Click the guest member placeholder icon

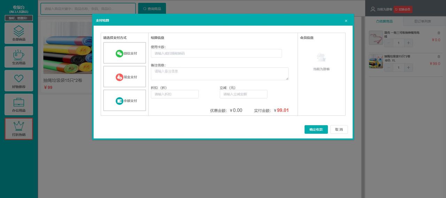321,57
